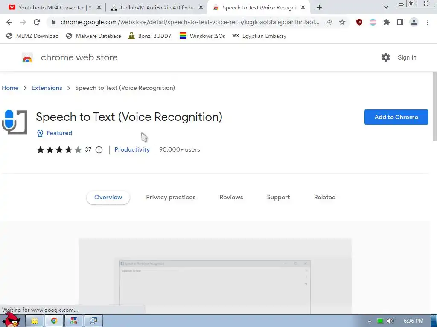Click the green tray status icon
The height and width of the screenshot is (327, 437).
click(380, 321)
